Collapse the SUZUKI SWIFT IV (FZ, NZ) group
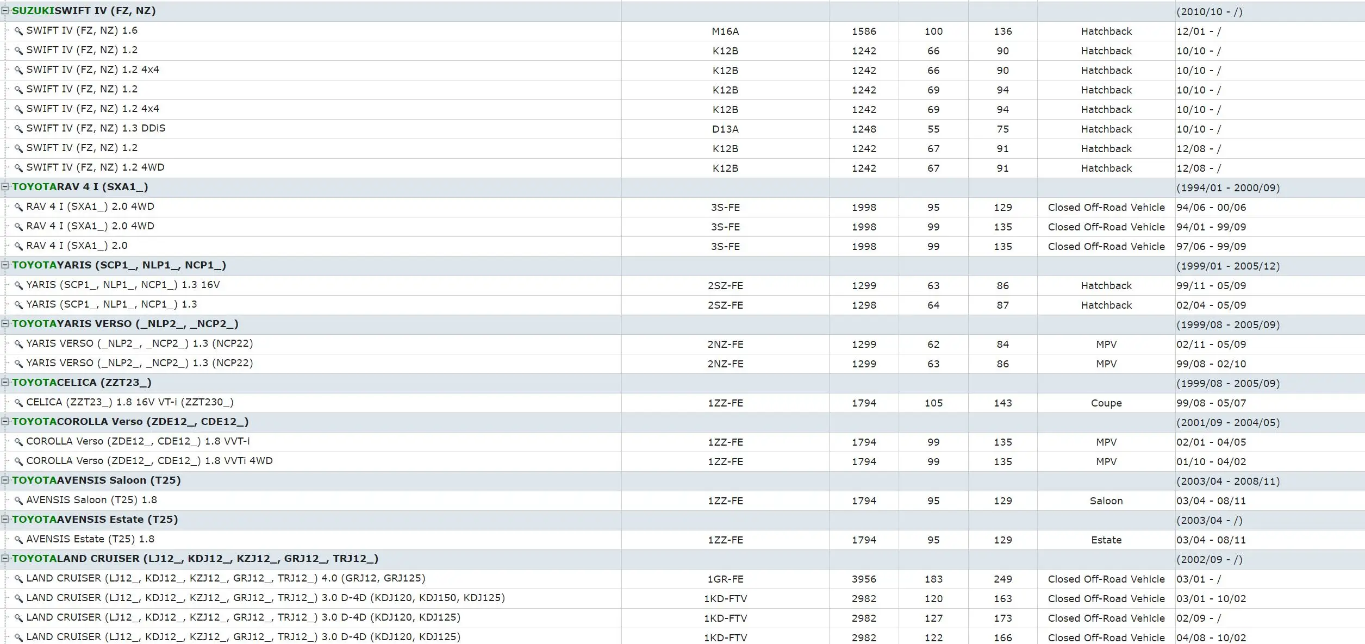1365x644 pixels. [x=5, y=10]
